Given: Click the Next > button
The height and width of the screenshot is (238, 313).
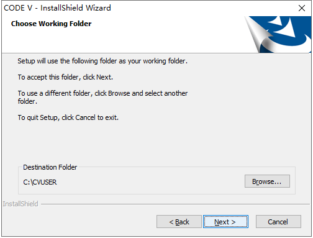Looking at the screenshot, I should click(x=225, y=221).
